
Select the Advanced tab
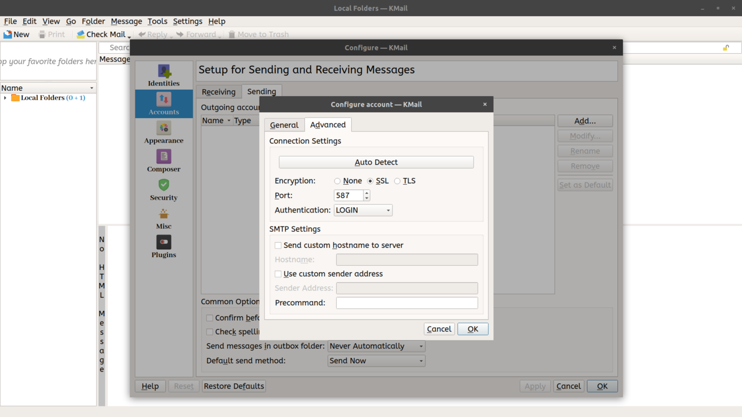[328, 125]
